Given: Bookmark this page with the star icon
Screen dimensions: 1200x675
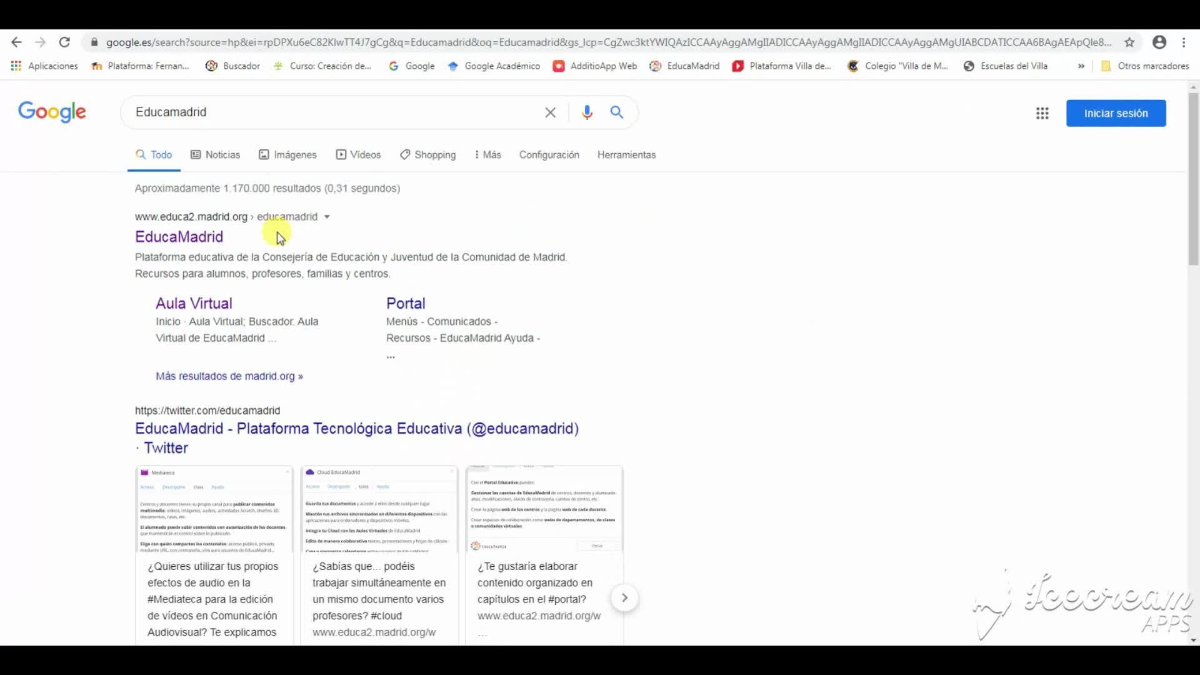Looking at the screenshot, I should [1129, 42].
